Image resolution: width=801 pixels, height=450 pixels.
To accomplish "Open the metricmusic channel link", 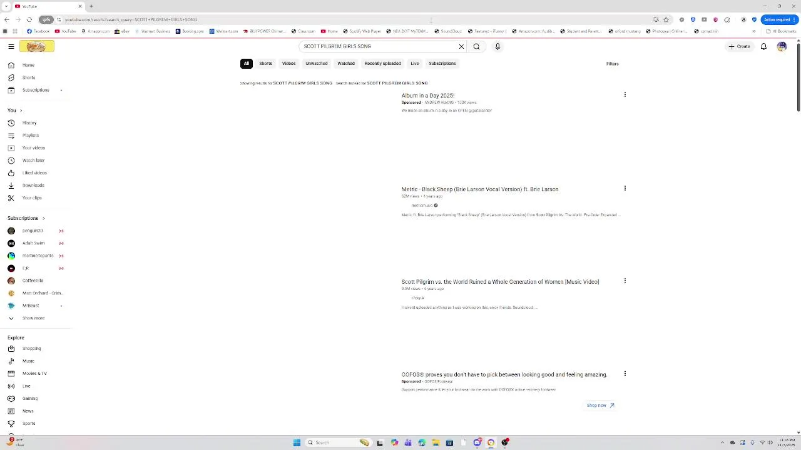I will pos(422,205).
